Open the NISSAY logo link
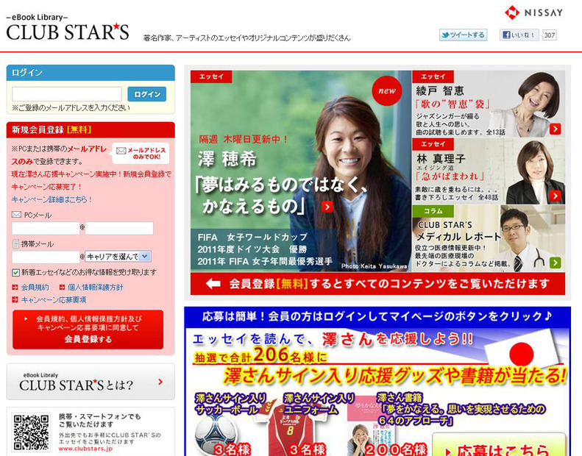 point(533,13)
